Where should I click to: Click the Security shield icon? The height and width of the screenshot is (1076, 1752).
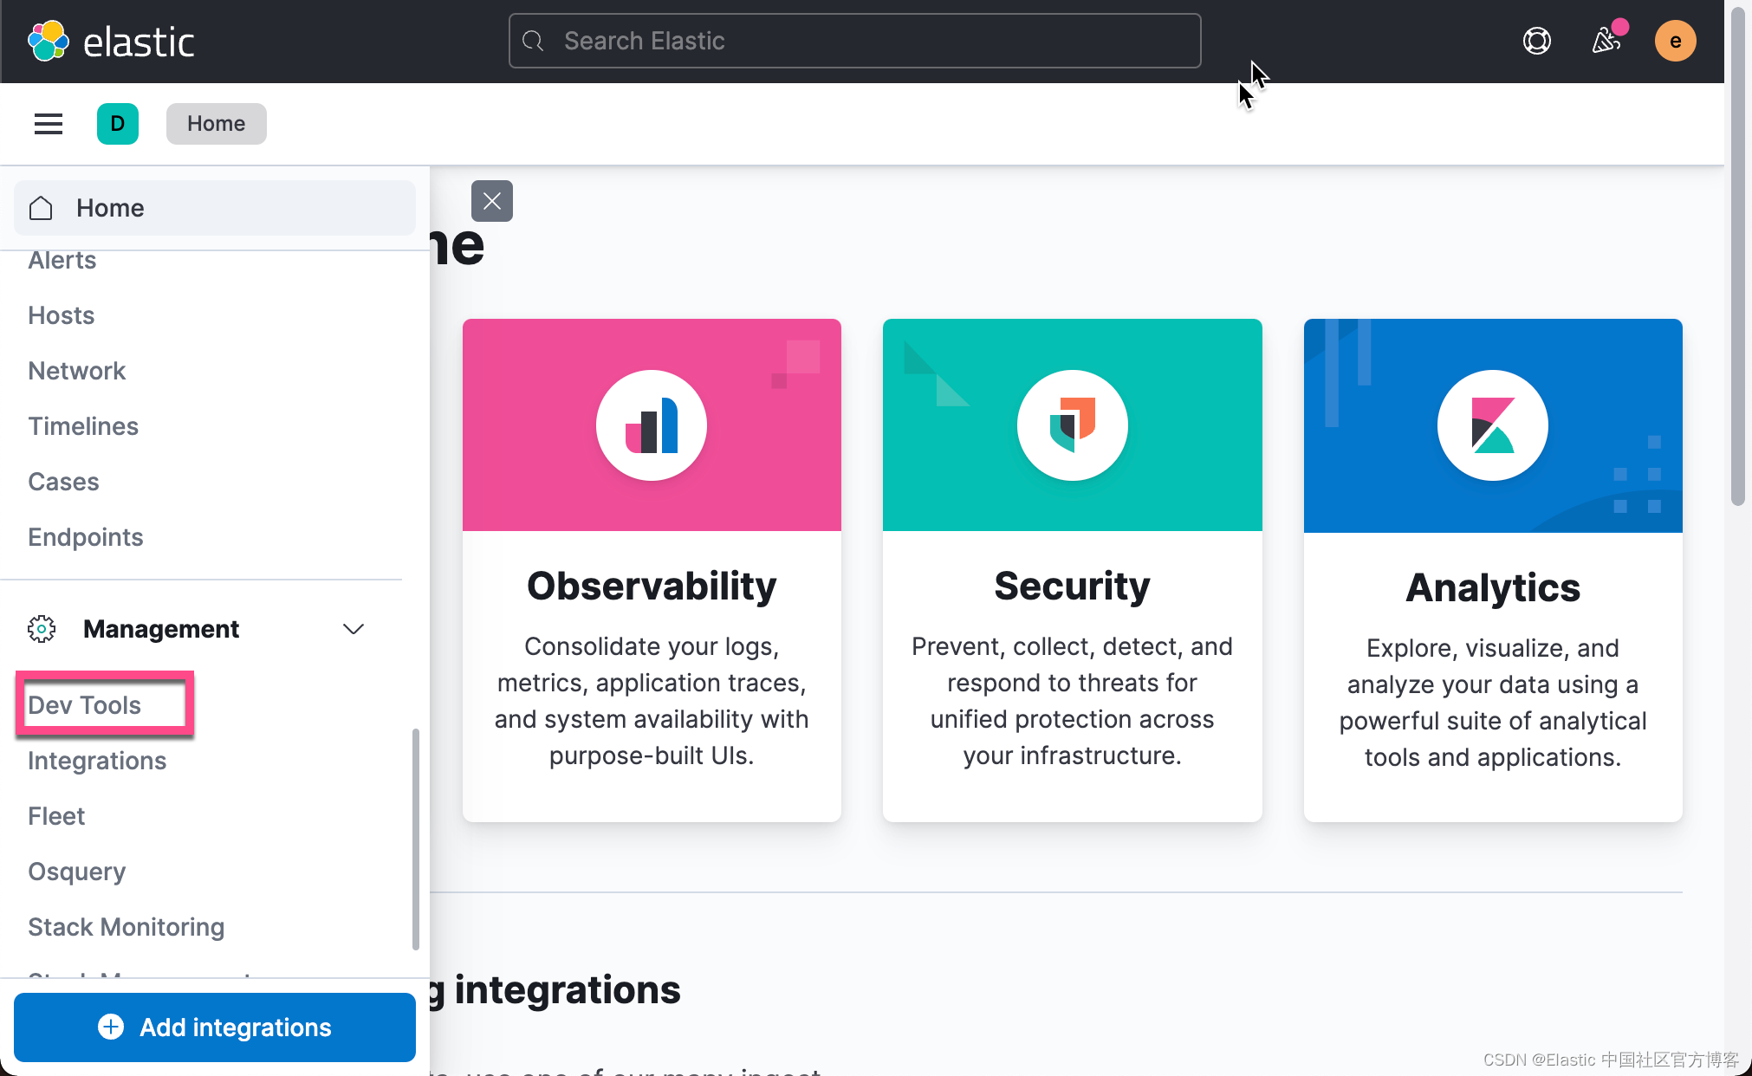1072,425
